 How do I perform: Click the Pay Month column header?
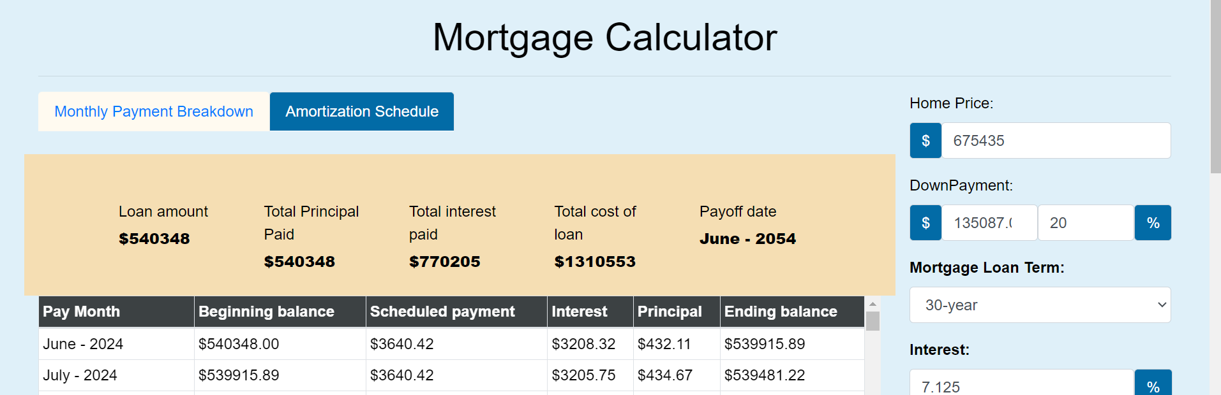pos(116,312)
